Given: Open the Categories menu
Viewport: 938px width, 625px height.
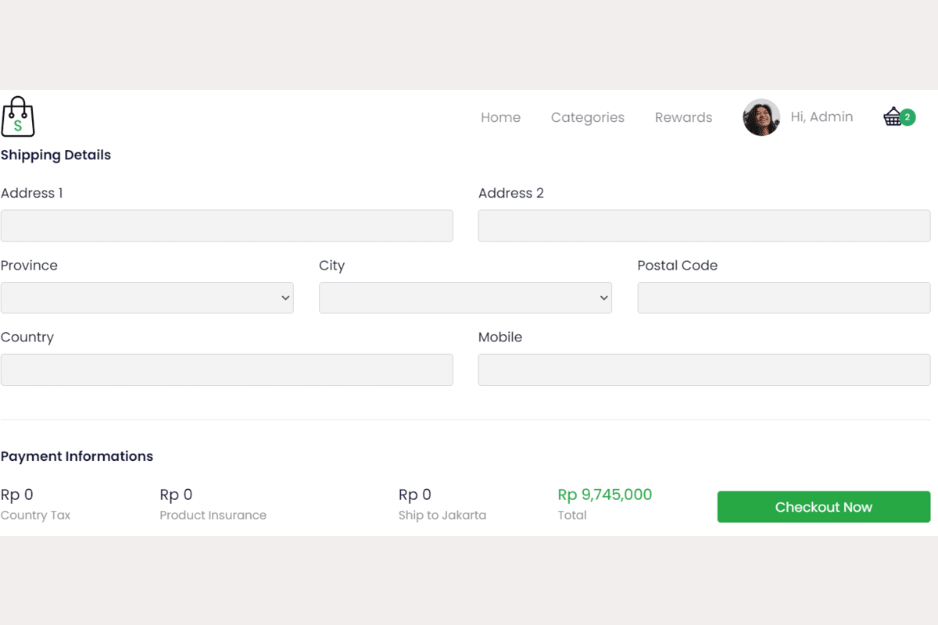Looking at the screenshot, I should pos(588,117).
